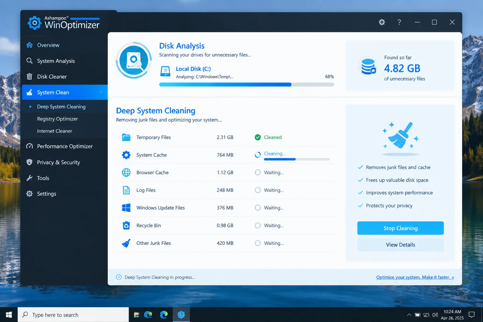Image resolution: width=483 pixels, height=322 pixels.
Task: Click the Windows Update Files waiting circle
Action: tap(258, 208)
